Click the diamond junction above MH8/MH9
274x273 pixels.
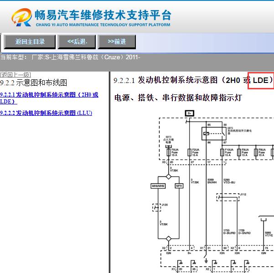click(169, 176)
